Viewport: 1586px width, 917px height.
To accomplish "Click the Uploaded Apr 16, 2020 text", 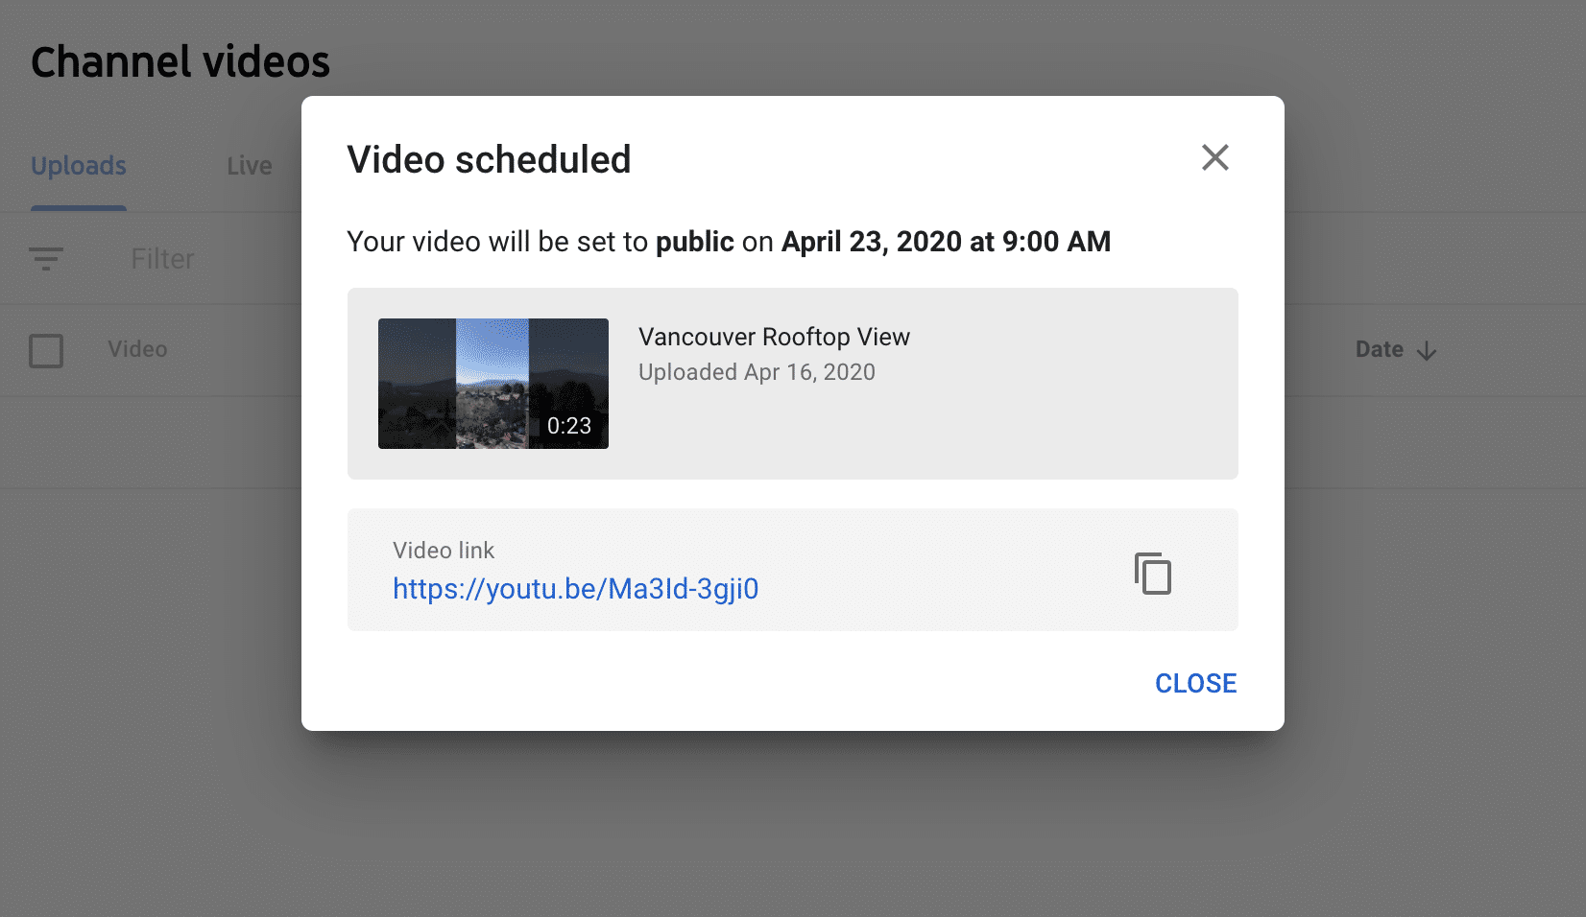I will (756, 372).
